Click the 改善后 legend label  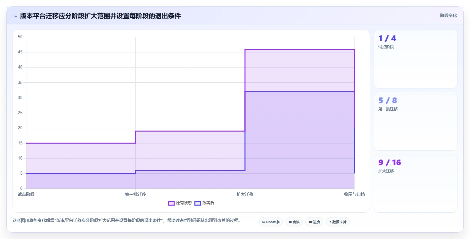[208, 203]
